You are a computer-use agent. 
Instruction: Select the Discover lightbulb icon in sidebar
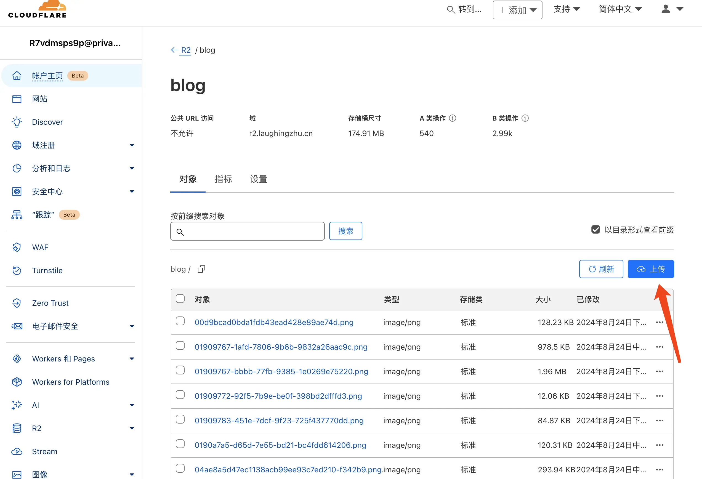pos(17,122)
